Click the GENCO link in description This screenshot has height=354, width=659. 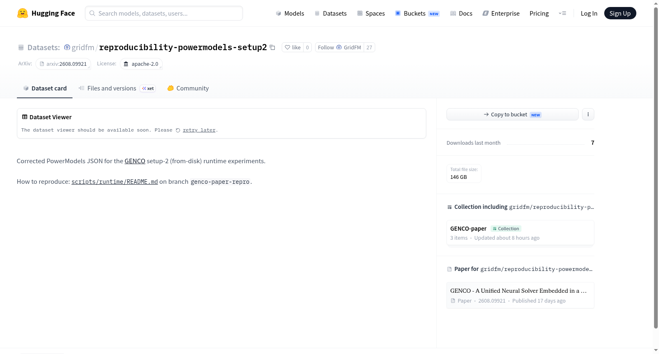coord(135,161)
